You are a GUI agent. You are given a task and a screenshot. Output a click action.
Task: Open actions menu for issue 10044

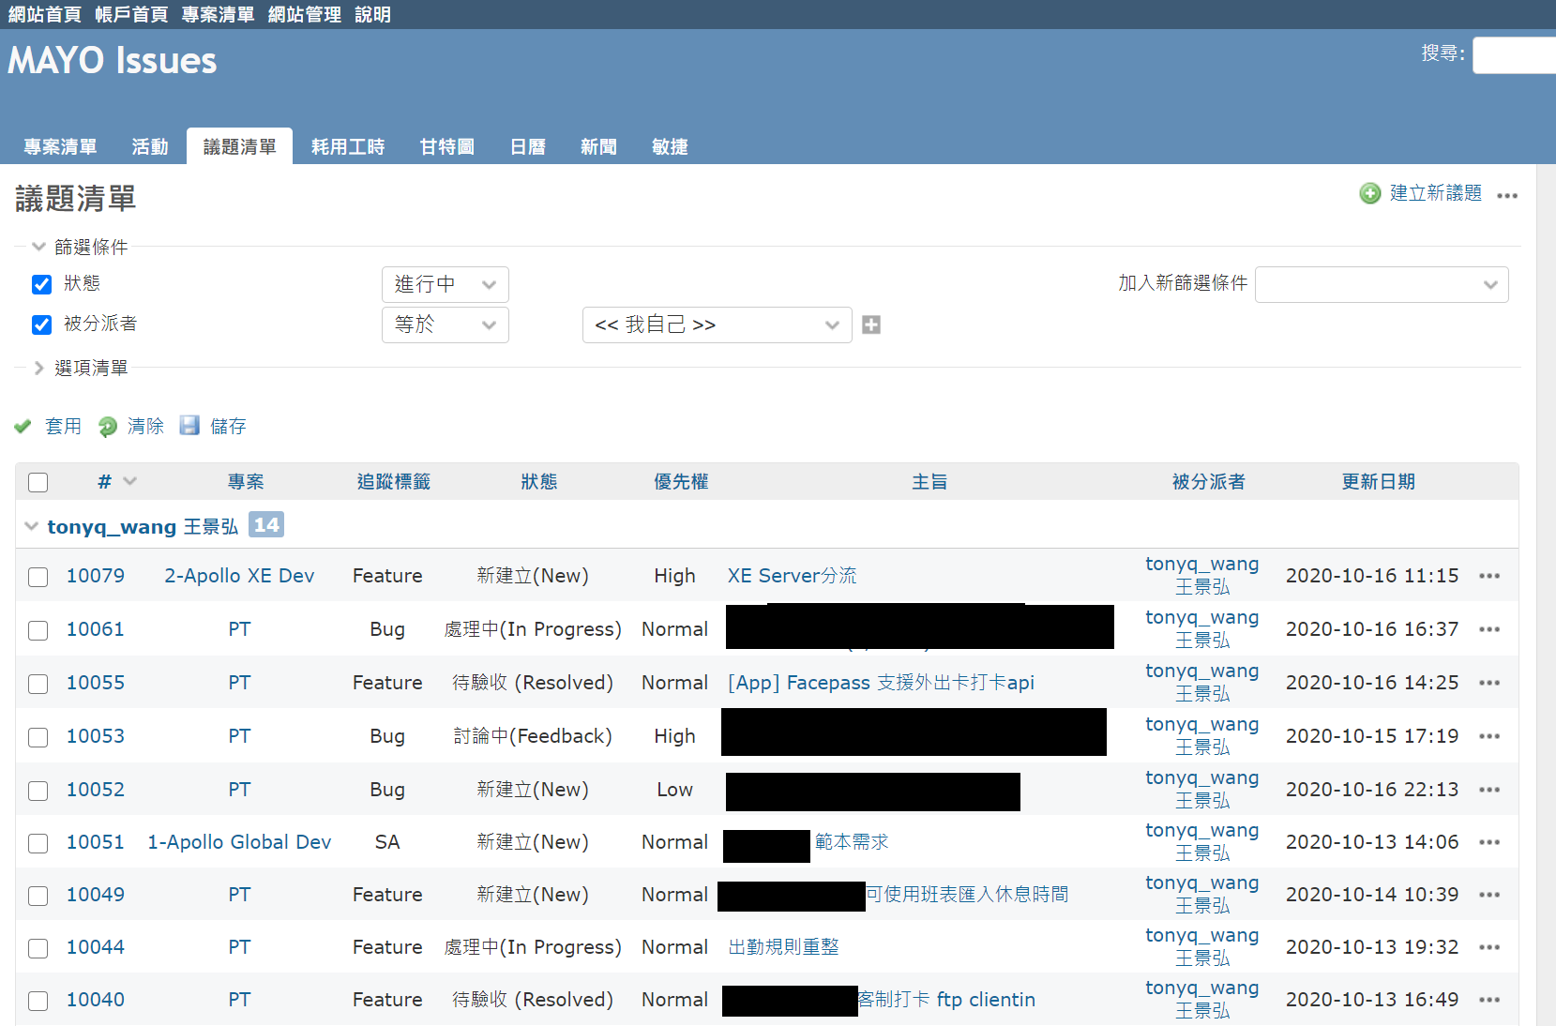pos(1489,947)
